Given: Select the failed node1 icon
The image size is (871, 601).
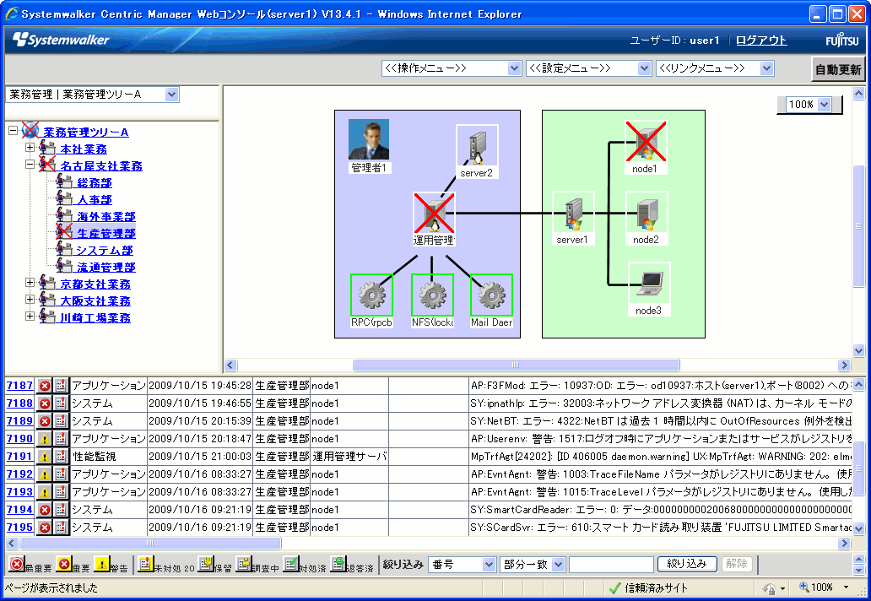Looking at the screenshot, I should [x=646, y=141].
